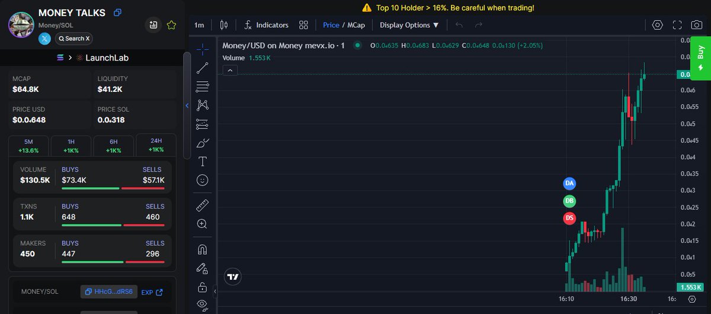Click the TXNS buys/sells ratio bar
711x314 pixels.
point(113,225)
